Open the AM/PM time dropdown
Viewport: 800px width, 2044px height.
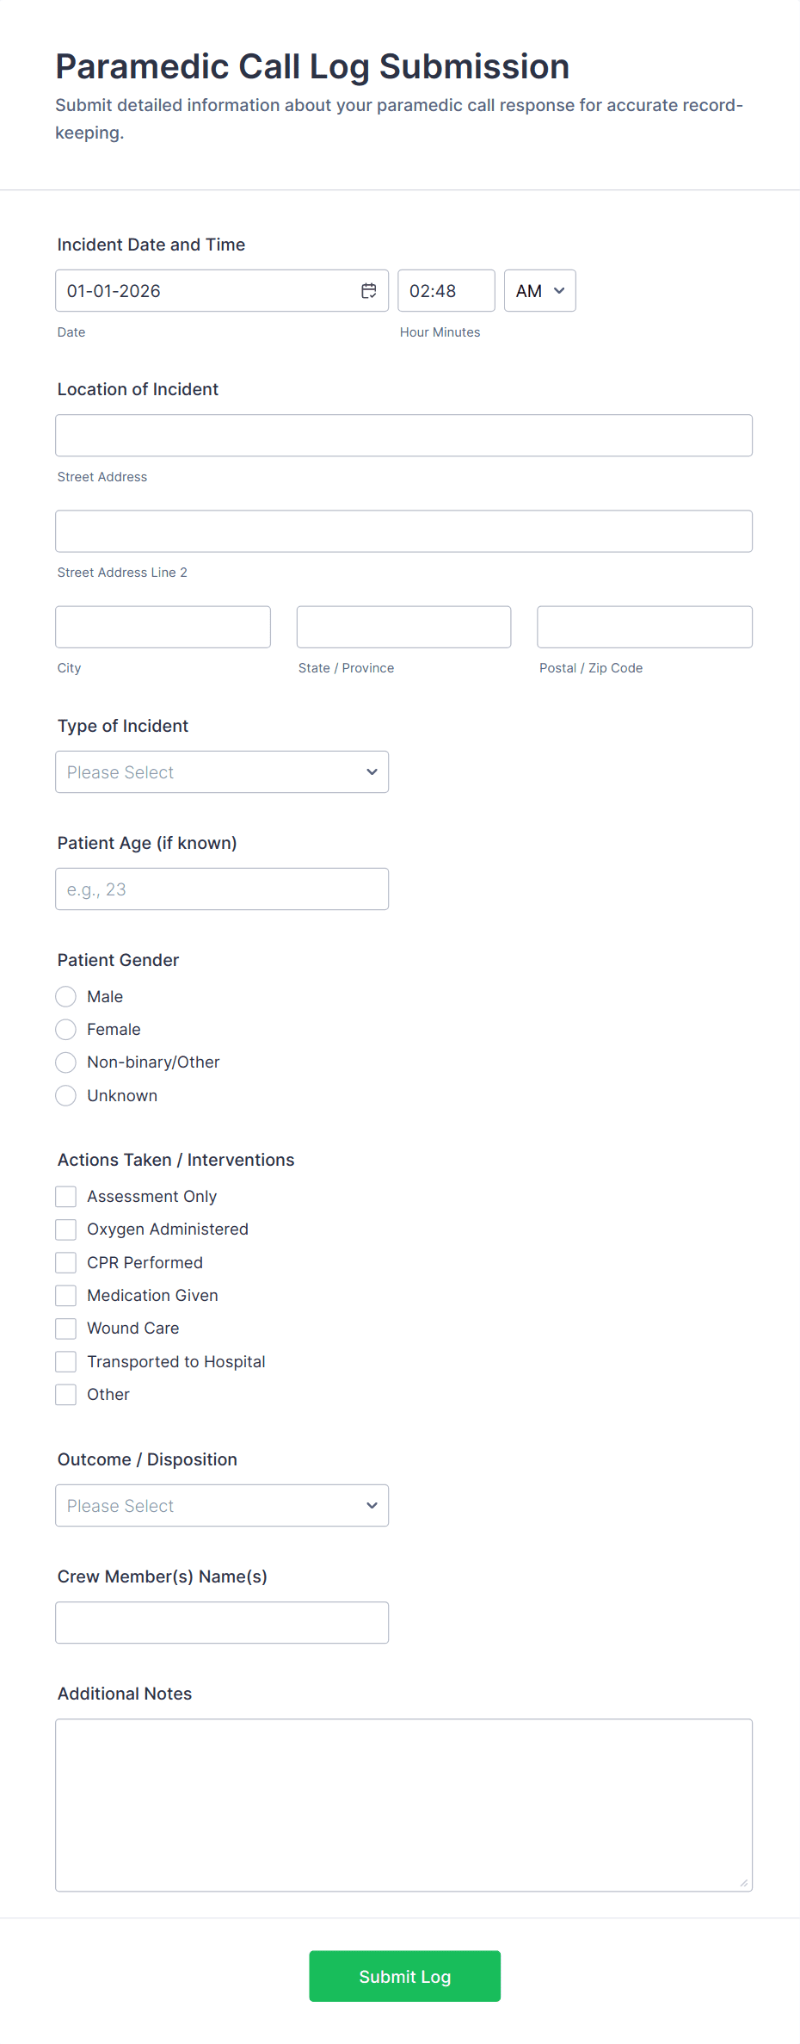click(539, 291)
